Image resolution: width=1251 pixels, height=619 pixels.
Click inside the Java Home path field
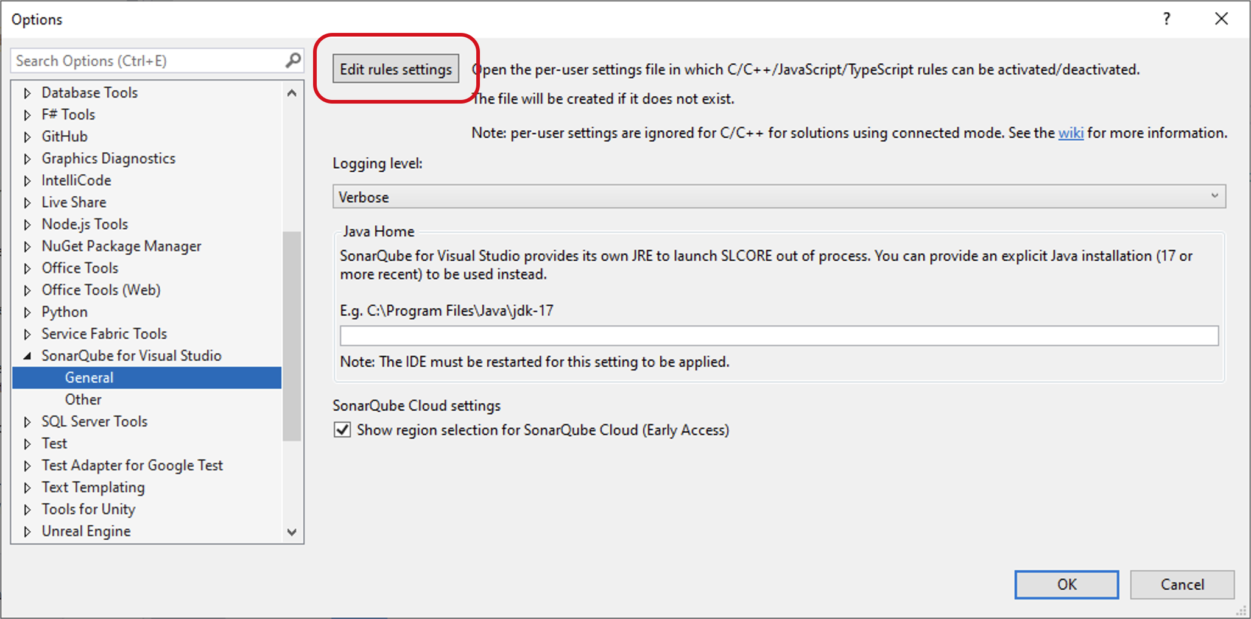778,335
